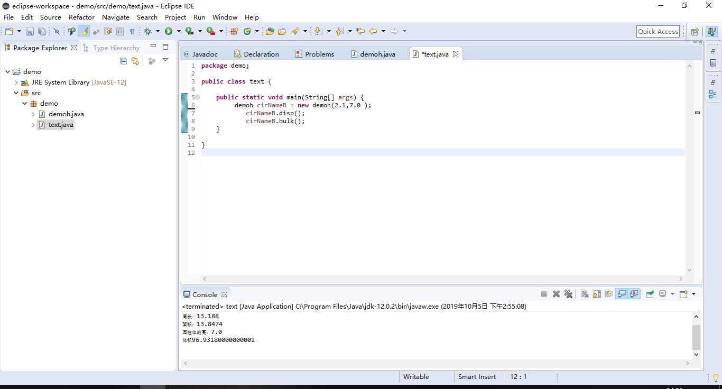Click the Save All icon

point(42,31)
